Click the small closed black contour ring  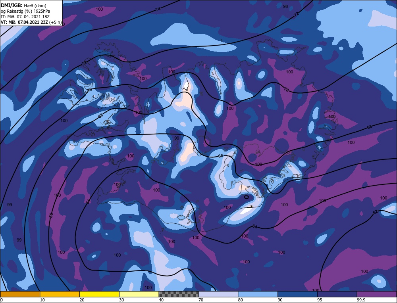pyautogui.click(x=246, y=197)
